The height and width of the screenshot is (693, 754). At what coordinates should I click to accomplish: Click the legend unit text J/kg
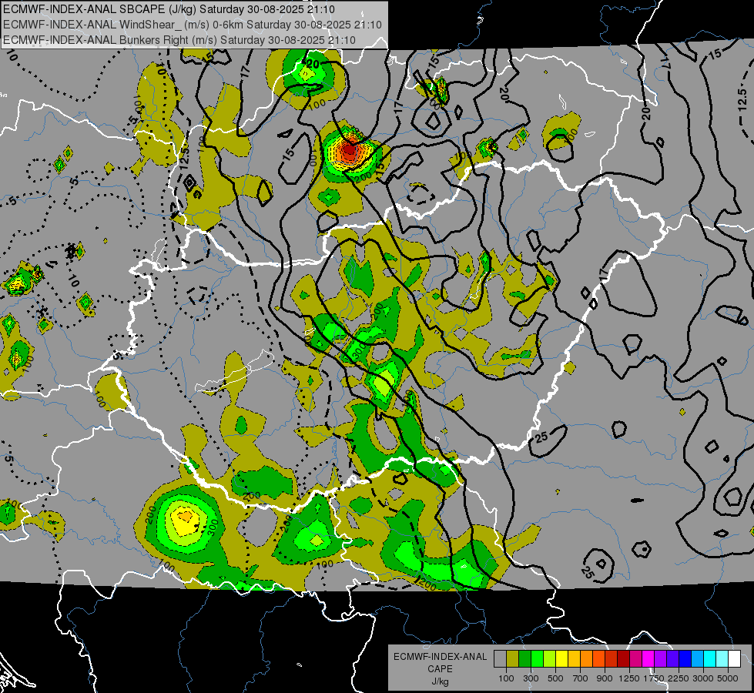(x=440, y=681)
